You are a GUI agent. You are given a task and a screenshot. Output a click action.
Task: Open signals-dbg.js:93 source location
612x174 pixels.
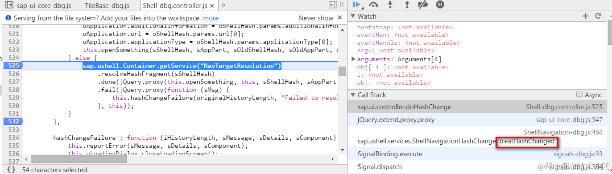[578, 154]
